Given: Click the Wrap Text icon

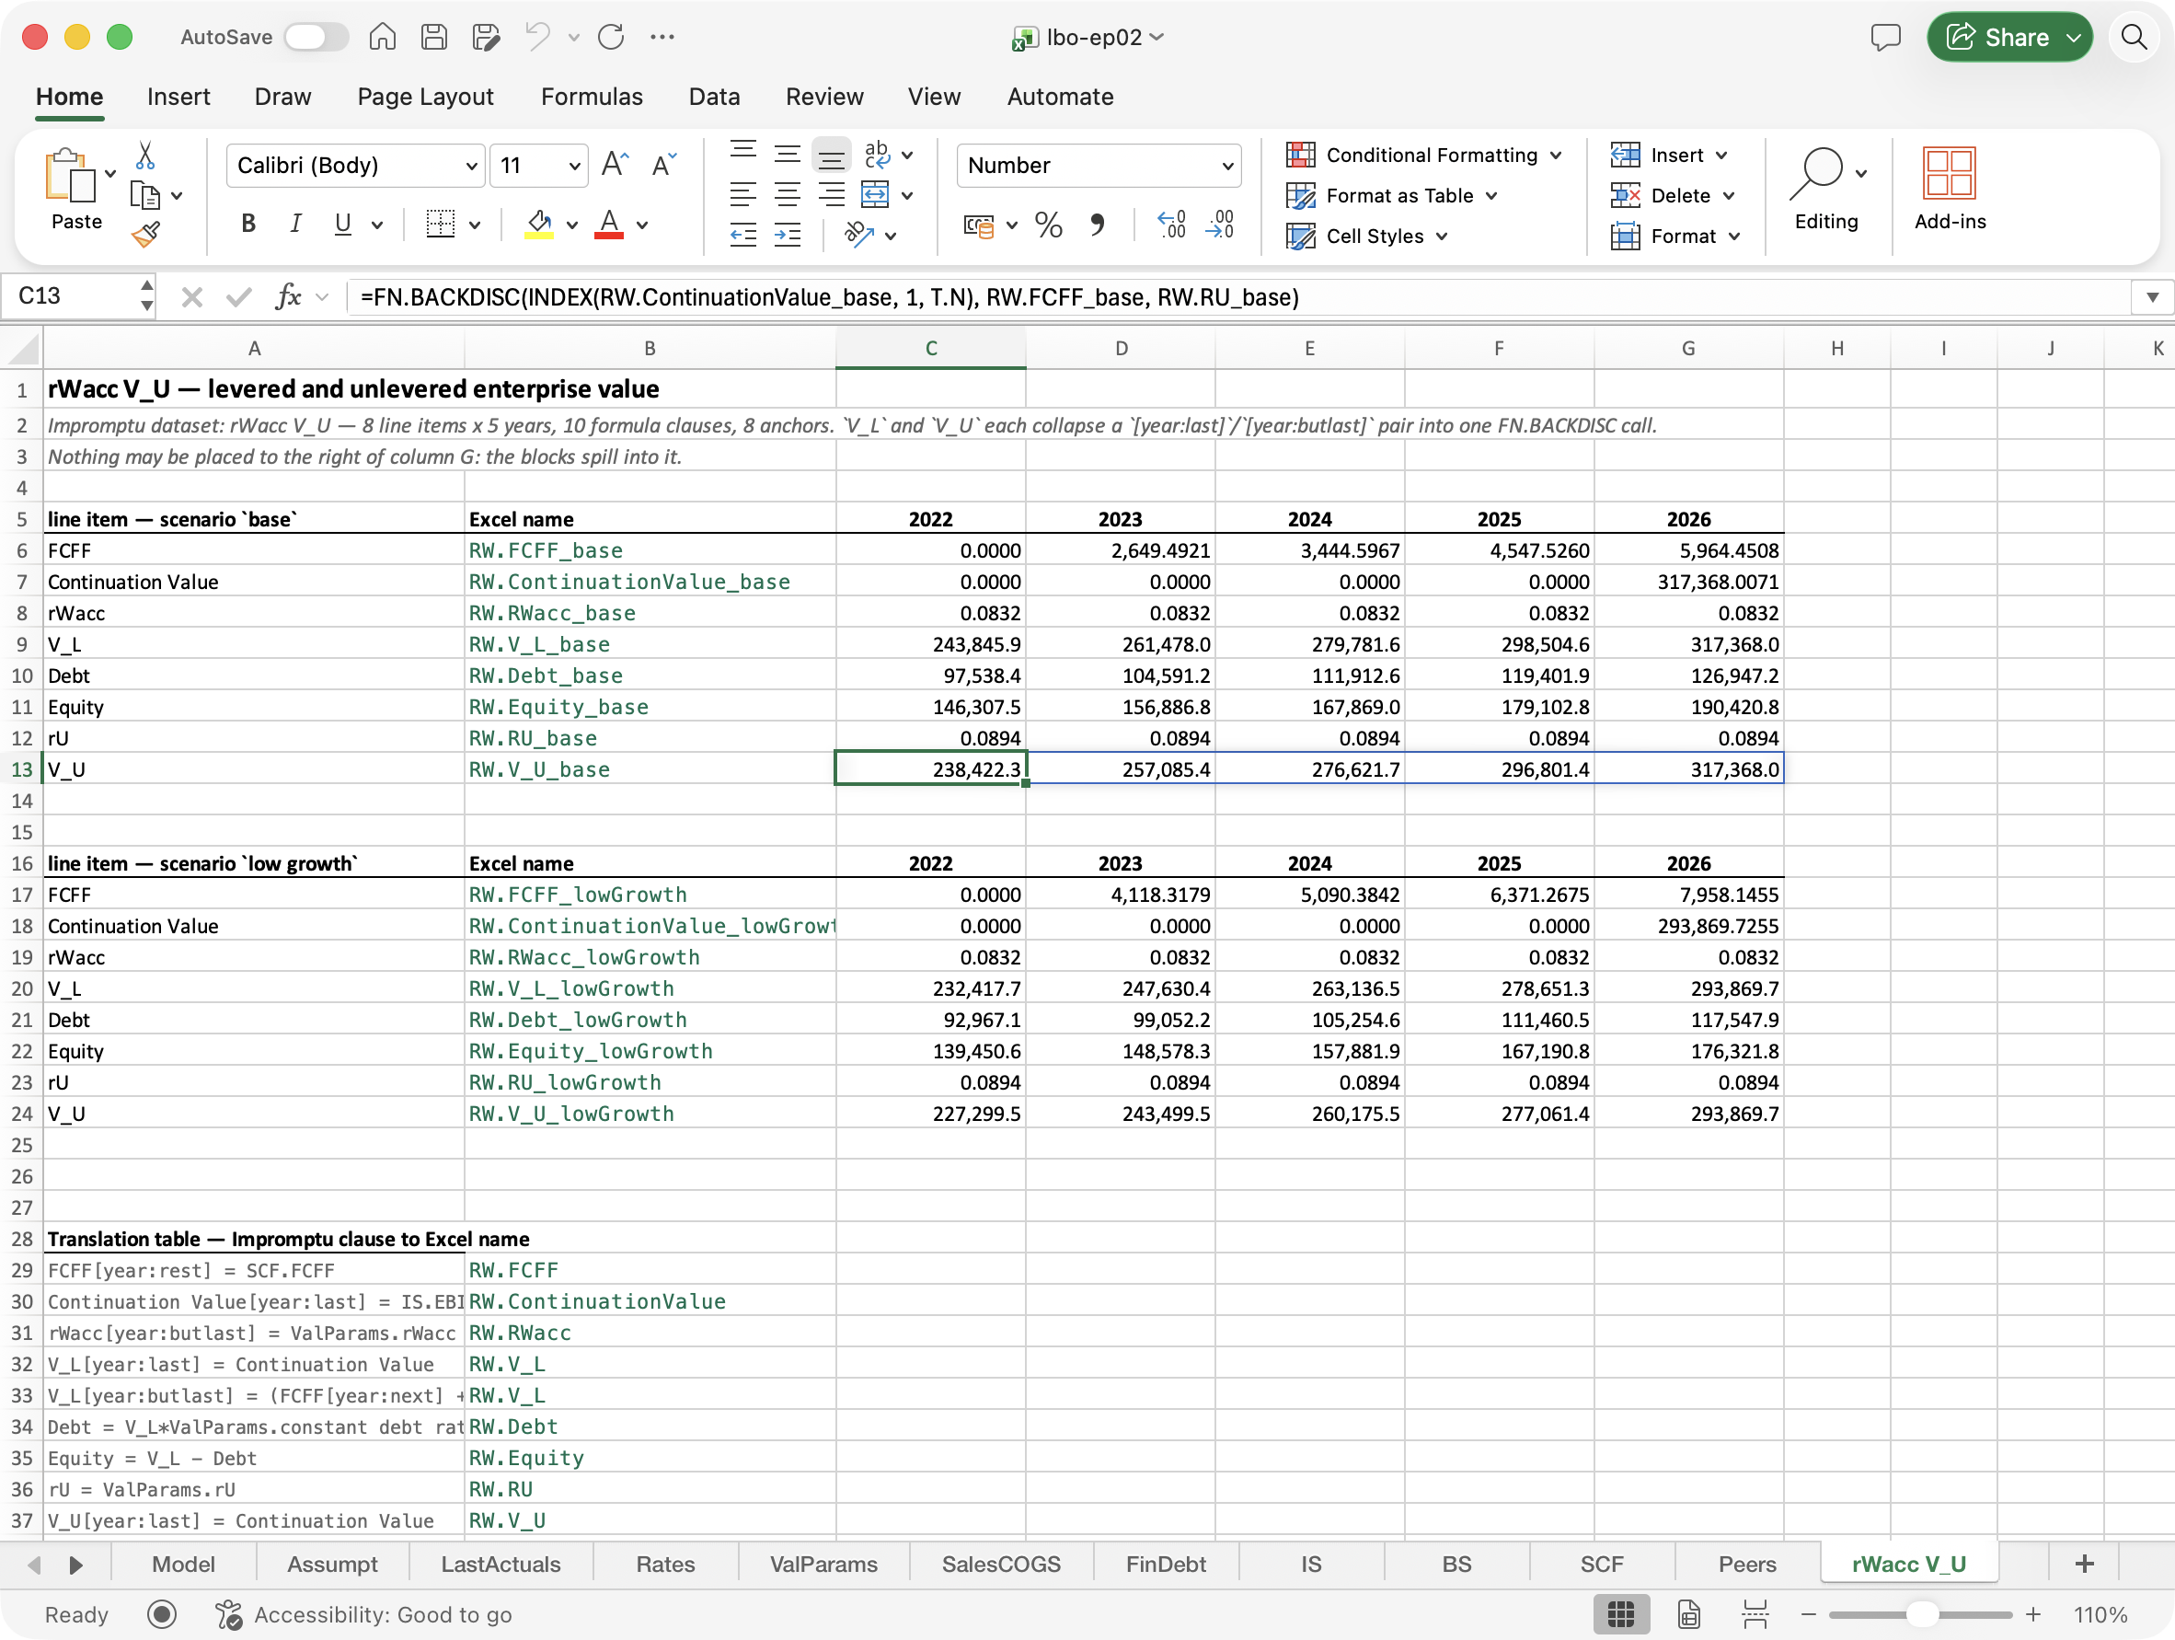Looking at the screenshot, I should [x=876, y=155].
